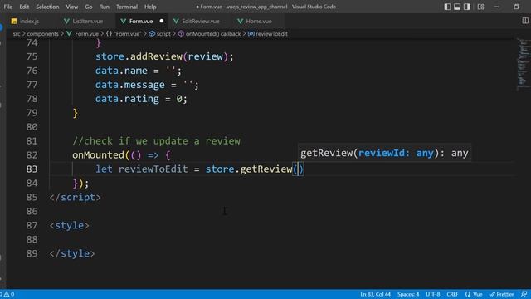The width and height of the screenshot is (531, 299).
Task: Click data.message on line 77
Action: click(130, 85)
